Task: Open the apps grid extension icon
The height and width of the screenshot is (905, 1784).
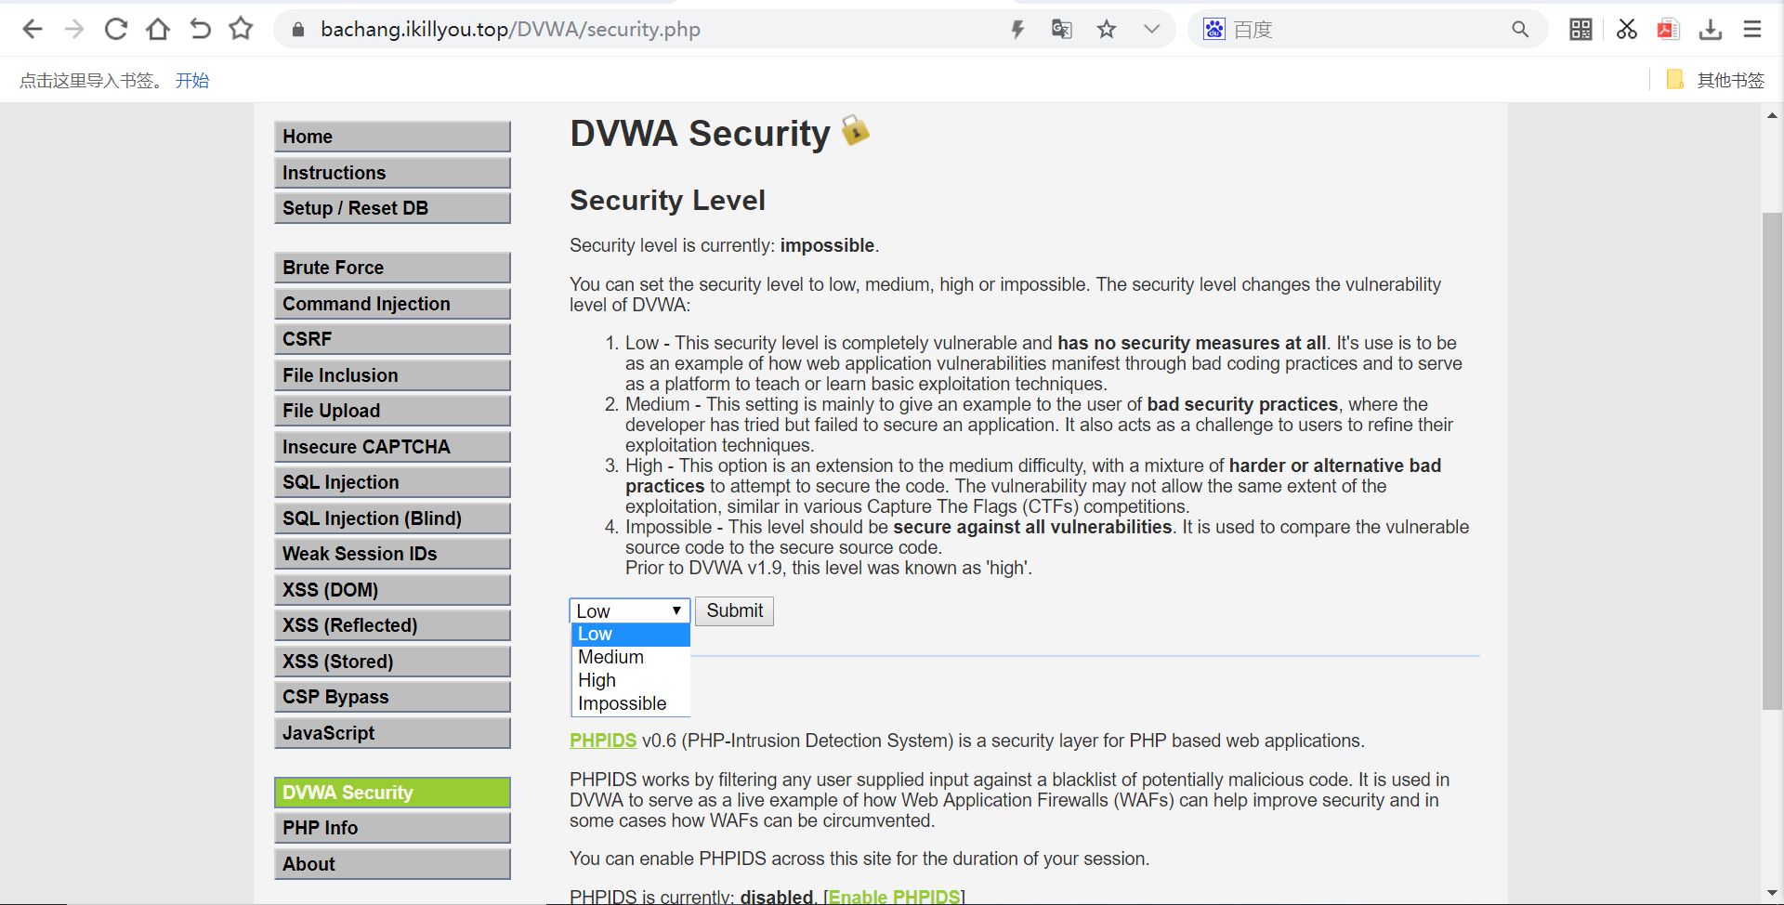Action: [1581, 30]
